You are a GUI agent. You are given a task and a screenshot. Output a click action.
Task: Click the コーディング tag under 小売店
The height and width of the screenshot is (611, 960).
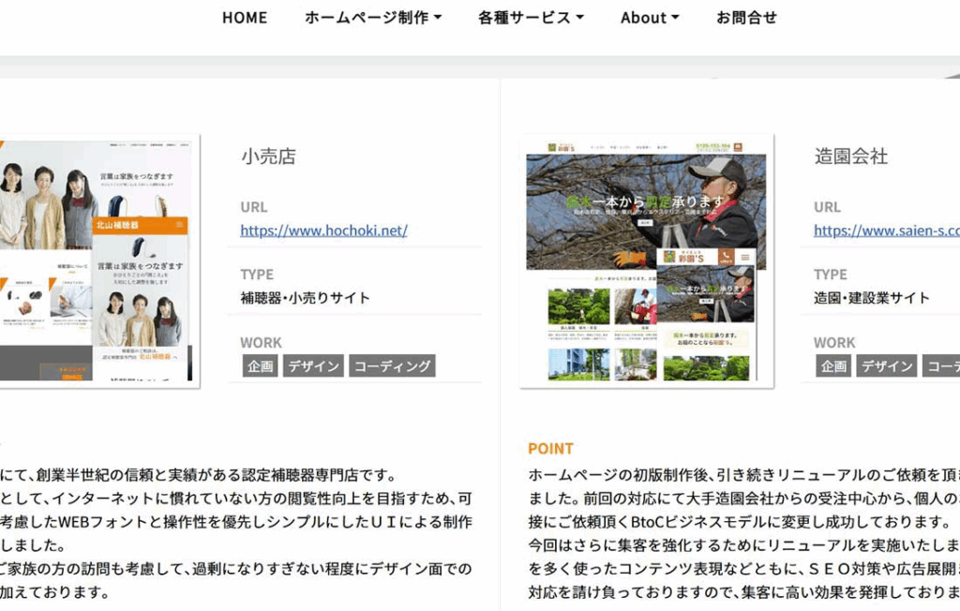392,366
